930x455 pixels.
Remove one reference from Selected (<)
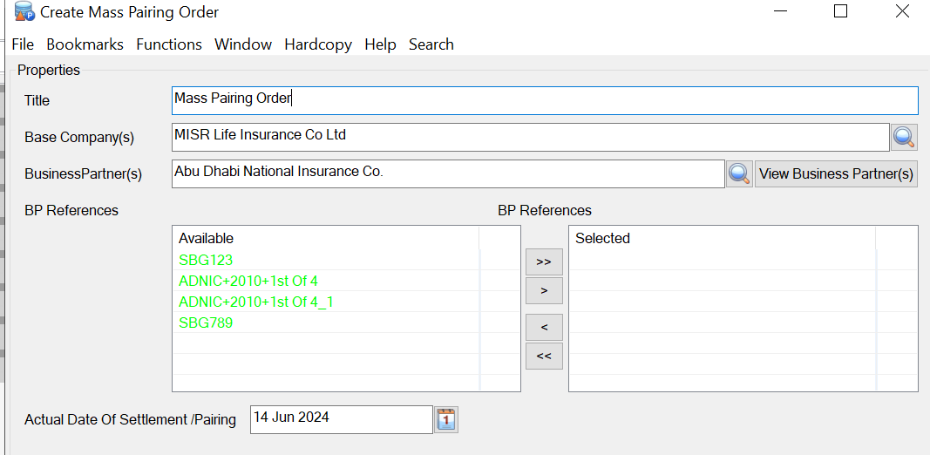pos(544,328)
